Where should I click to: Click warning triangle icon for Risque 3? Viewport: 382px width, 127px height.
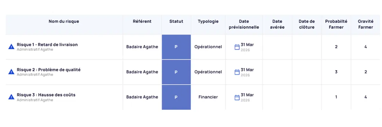(11, 97)
